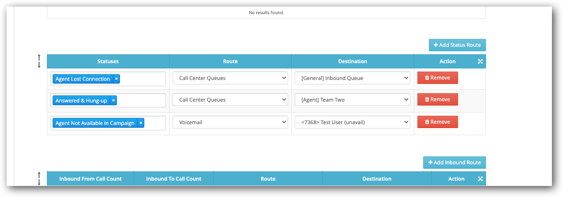Remove the Answered & Hung-up route row

[437, 99]
